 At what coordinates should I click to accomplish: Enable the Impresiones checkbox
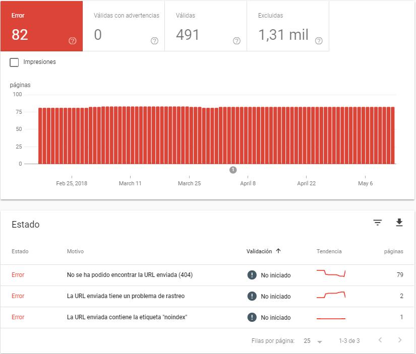pos(15,62)
